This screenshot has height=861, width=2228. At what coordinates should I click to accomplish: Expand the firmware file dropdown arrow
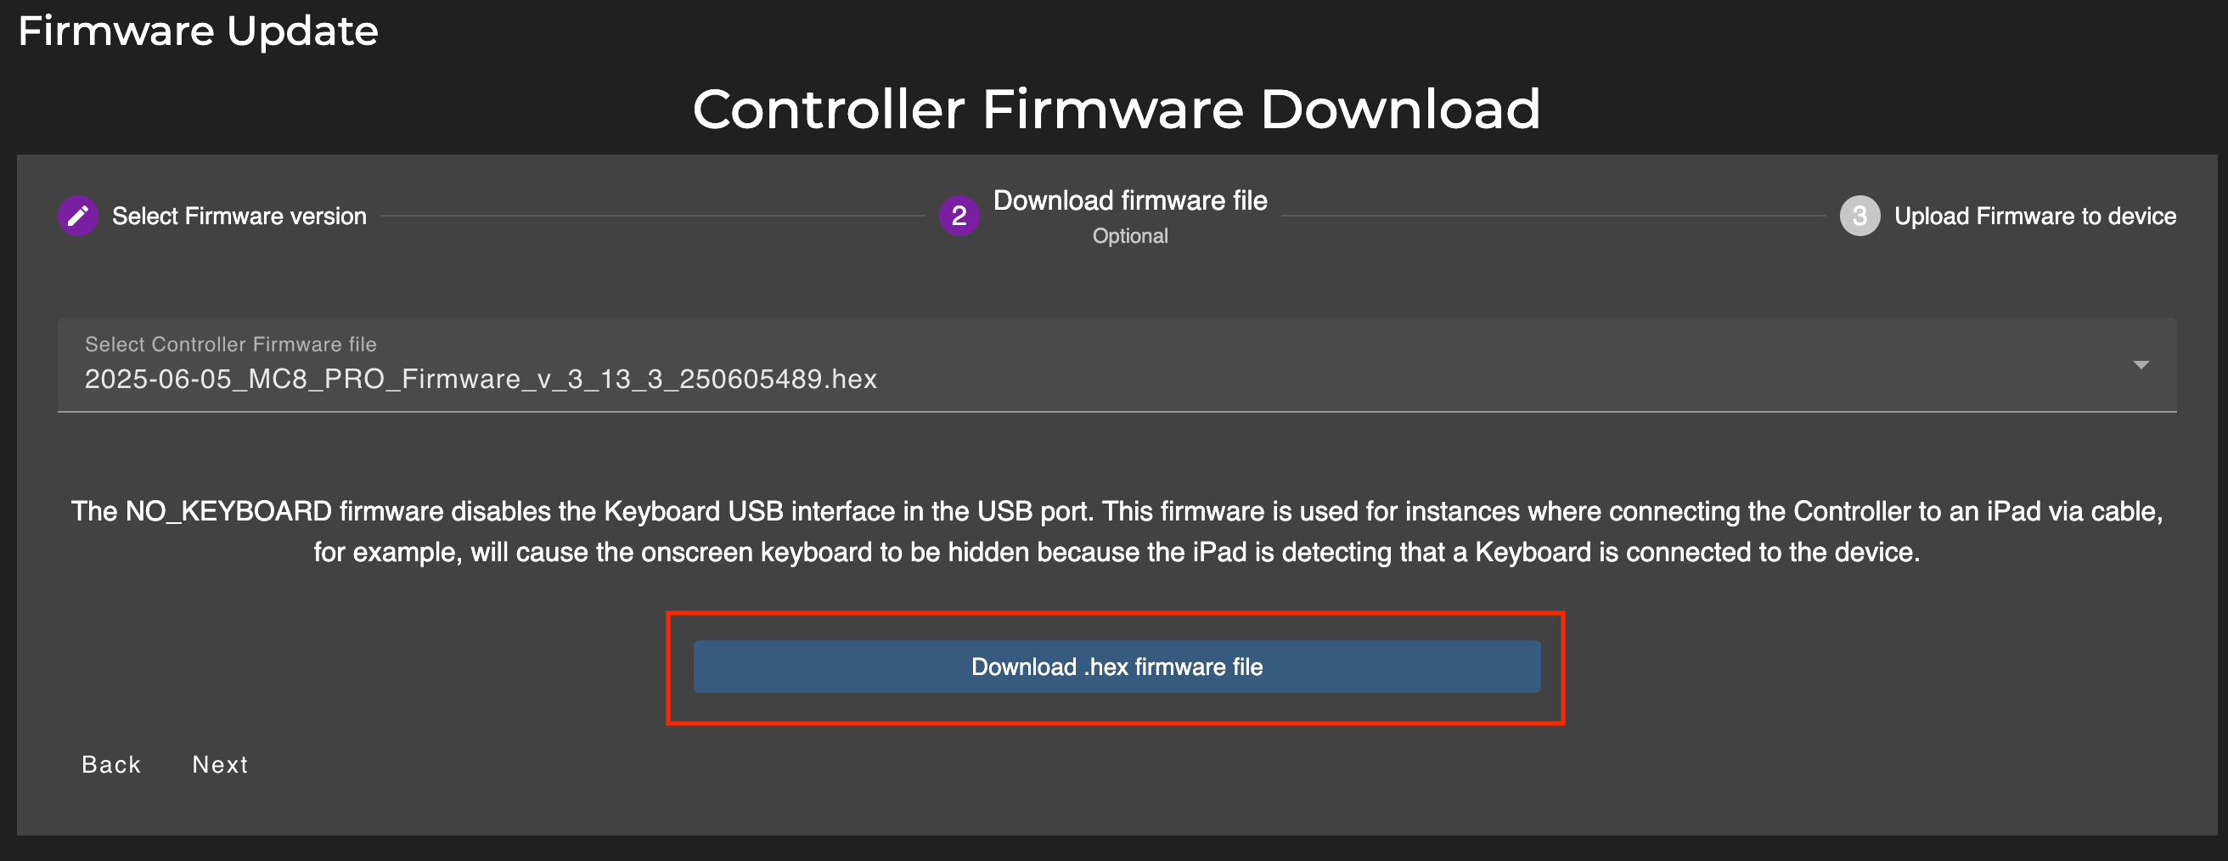click(2141, 365)
